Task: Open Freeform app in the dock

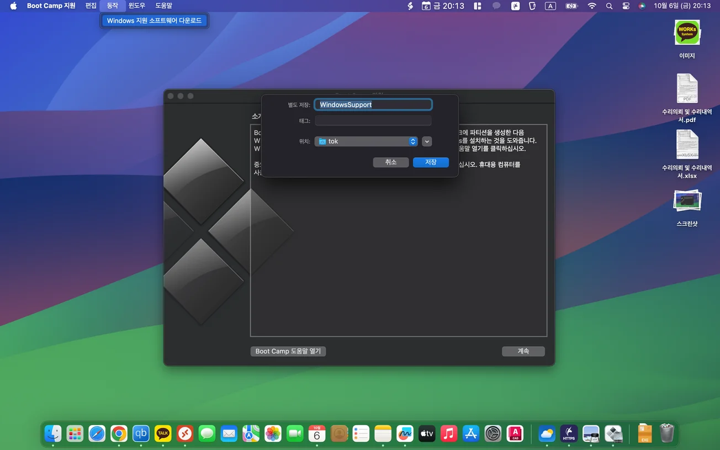Action: 405,433
